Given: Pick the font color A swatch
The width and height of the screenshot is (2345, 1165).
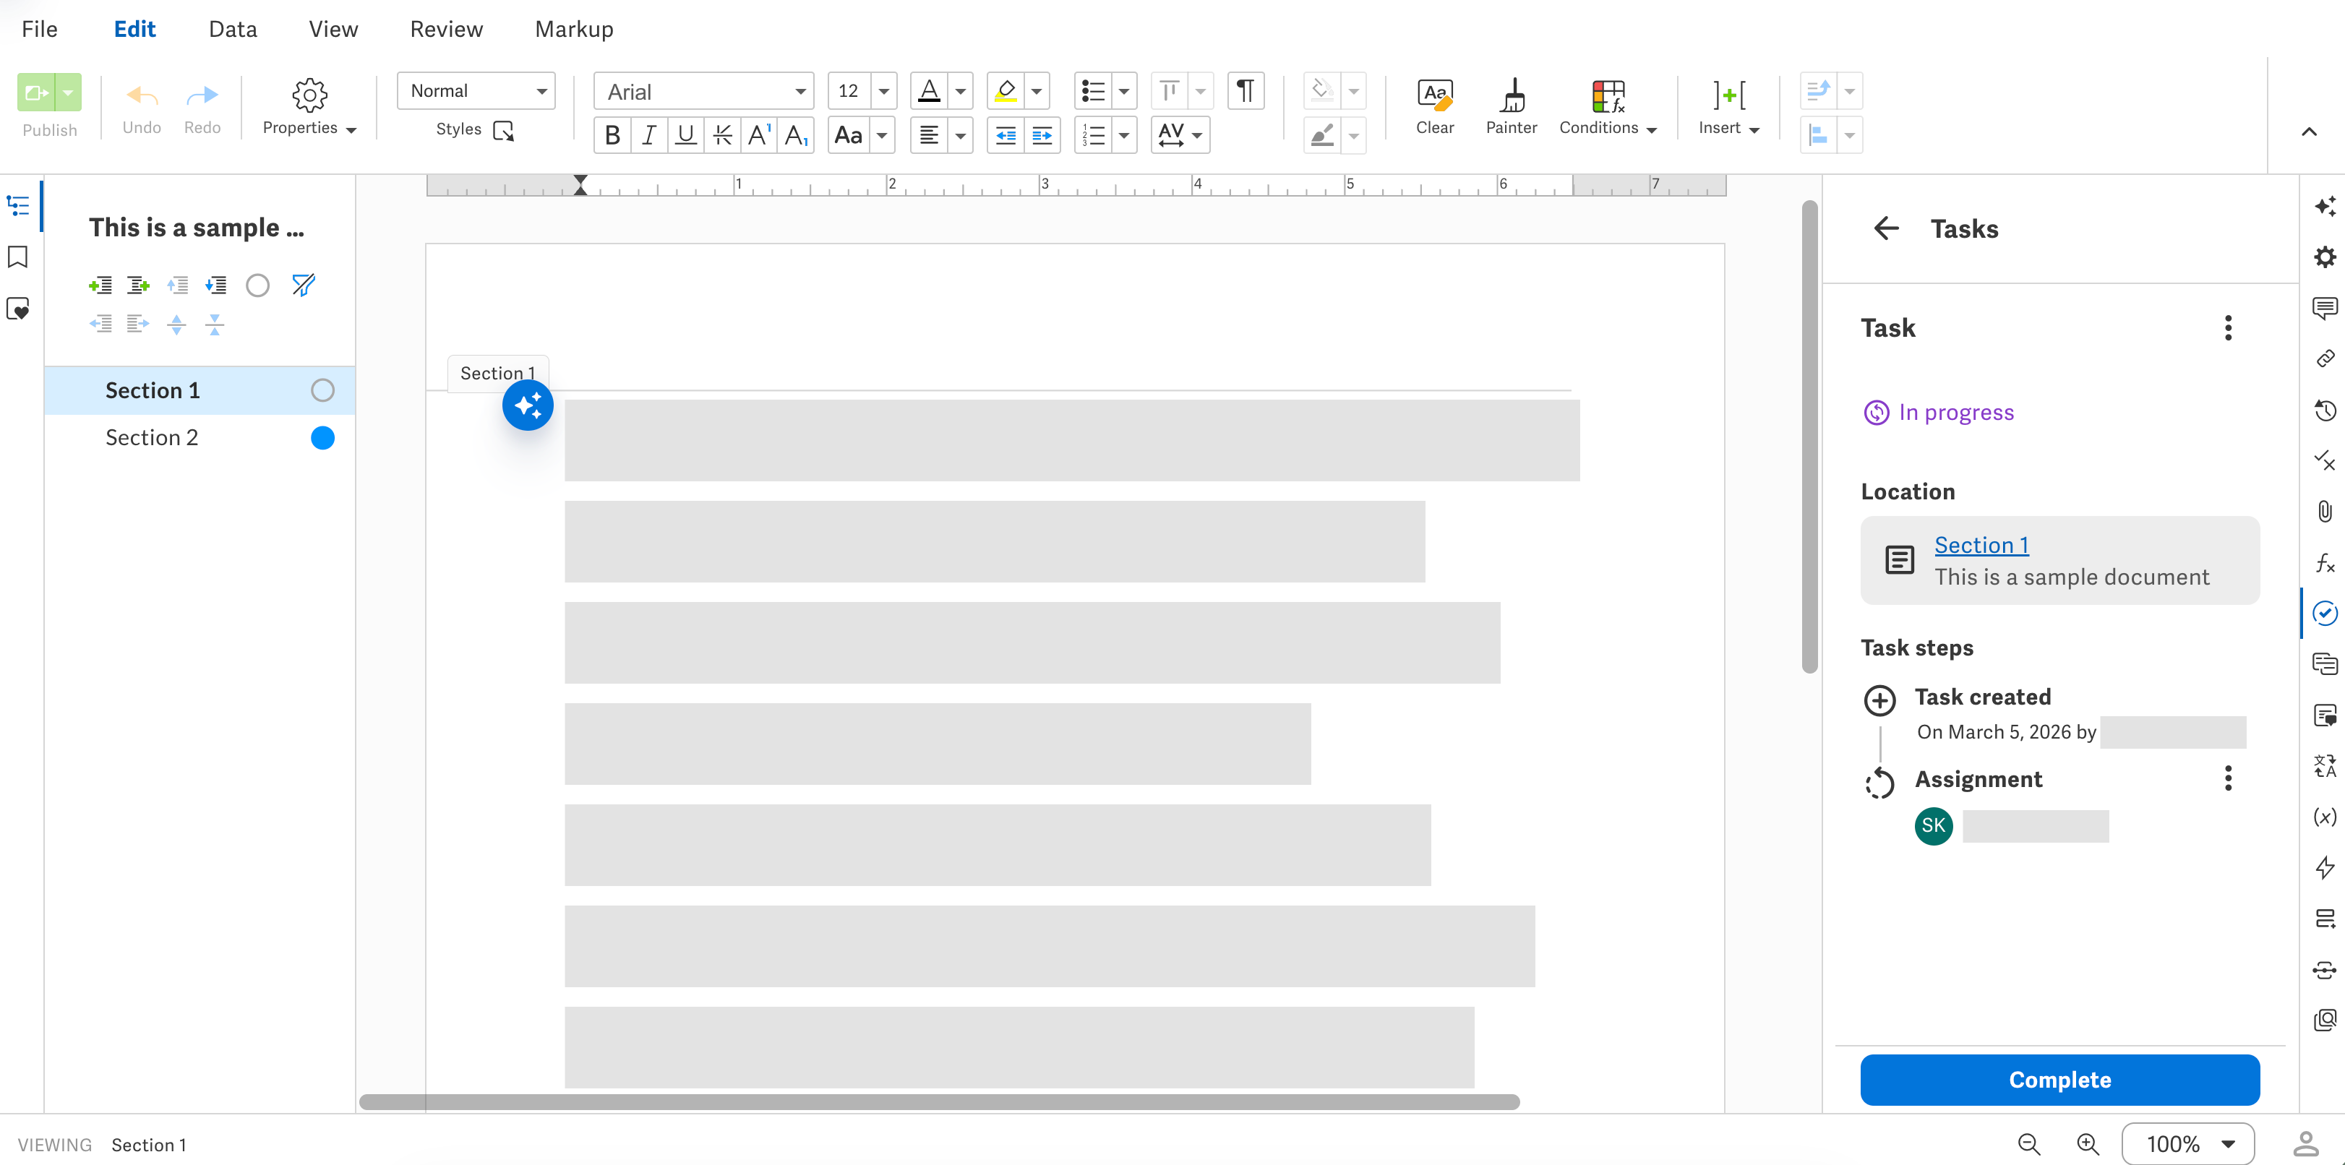Looking at the screenshot, I should 929,91.
